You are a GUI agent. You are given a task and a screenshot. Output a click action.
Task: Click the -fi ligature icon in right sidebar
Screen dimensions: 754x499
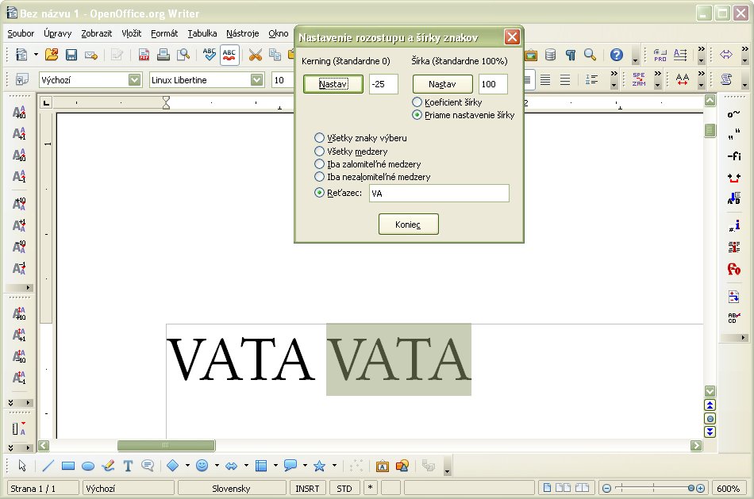pyautogui.click(x=734, y=156)
